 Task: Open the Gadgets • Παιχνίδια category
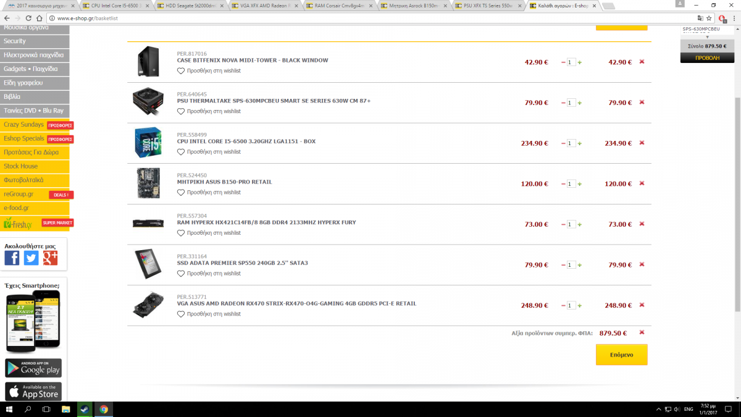35,69
